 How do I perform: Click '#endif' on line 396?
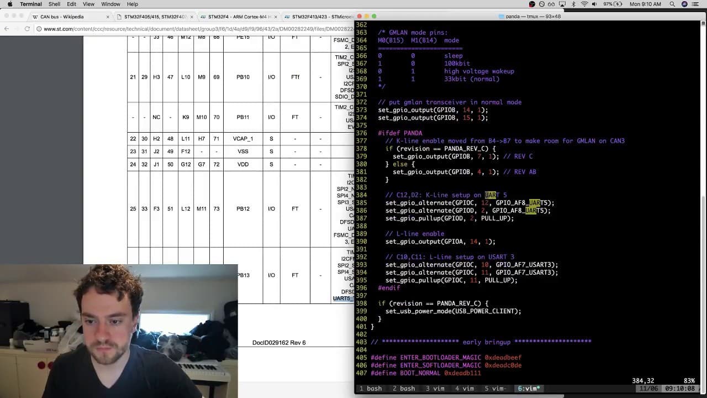pos(389,288)
